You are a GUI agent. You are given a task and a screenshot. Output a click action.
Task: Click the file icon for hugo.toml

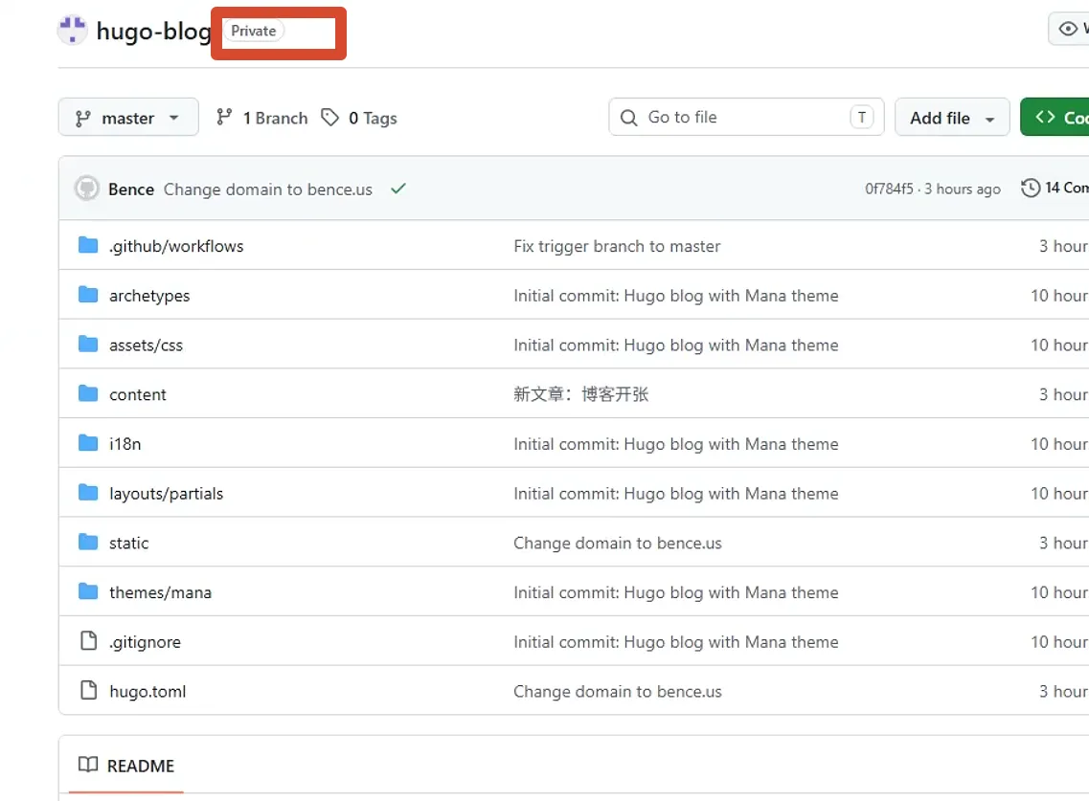tap(88, 690)
